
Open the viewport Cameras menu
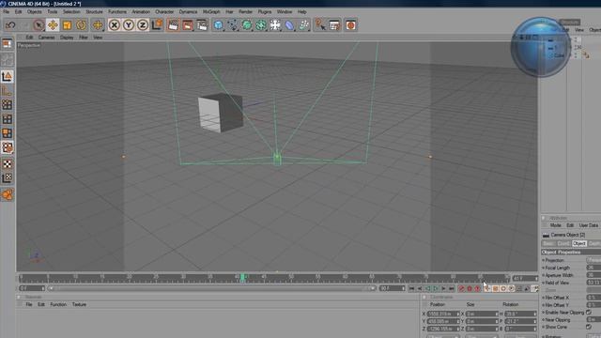click(47, 38)
